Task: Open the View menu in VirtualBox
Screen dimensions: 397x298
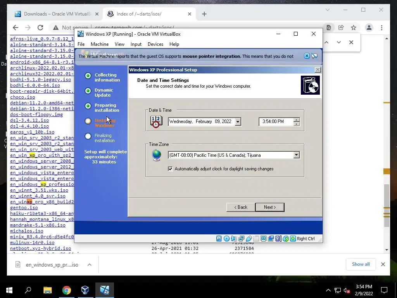Action: pos(119,44)
